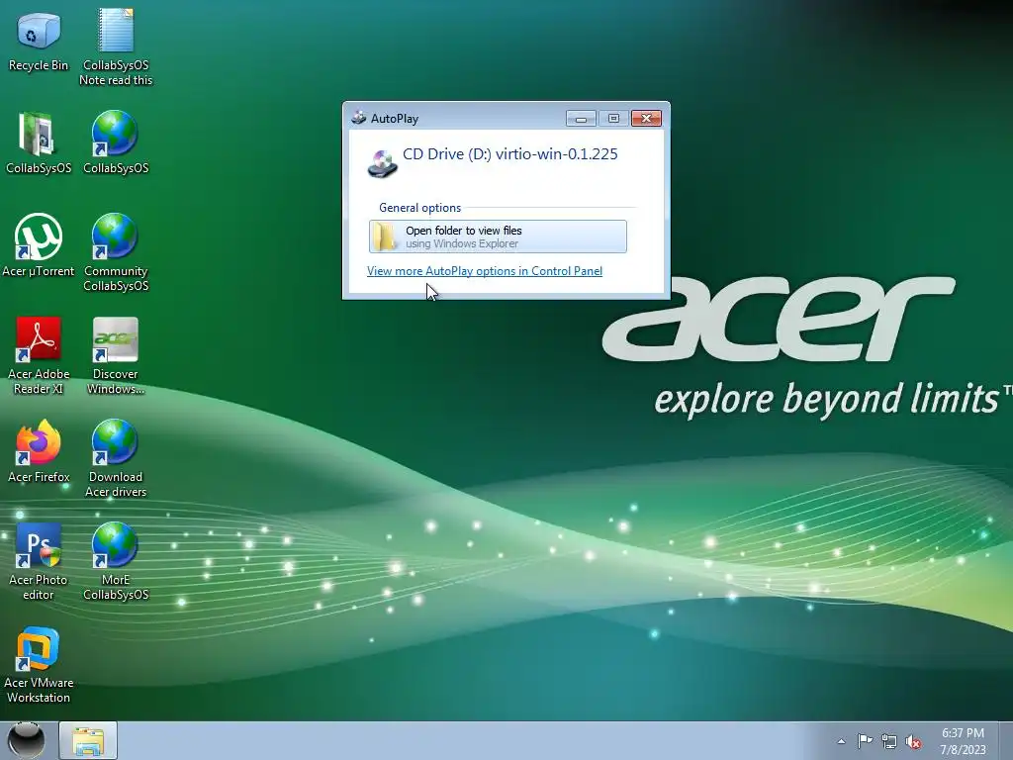The image size is (1013, 760).
Task: Maximize the AutoPlay window
Action: coord(613,119)
